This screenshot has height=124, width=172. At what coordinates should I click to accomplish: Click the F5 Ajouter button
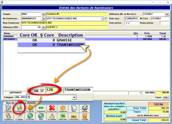[x=30, y=109]
